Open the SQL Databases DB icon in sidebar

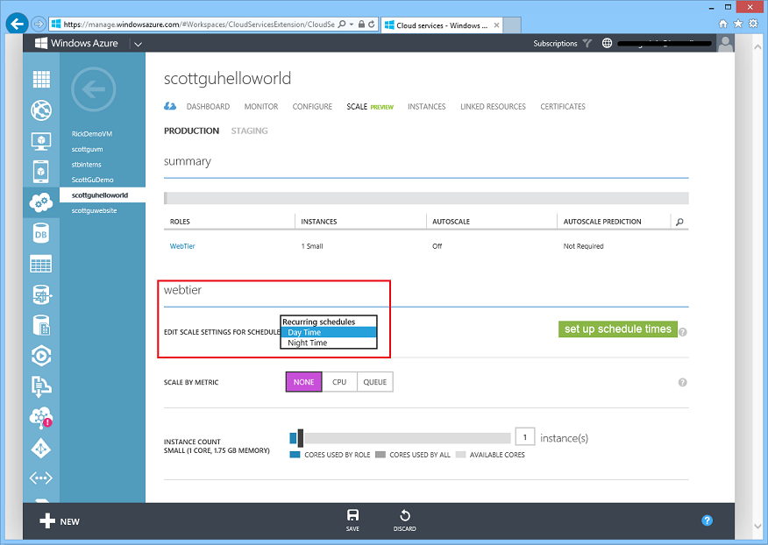tap(41, 234)
